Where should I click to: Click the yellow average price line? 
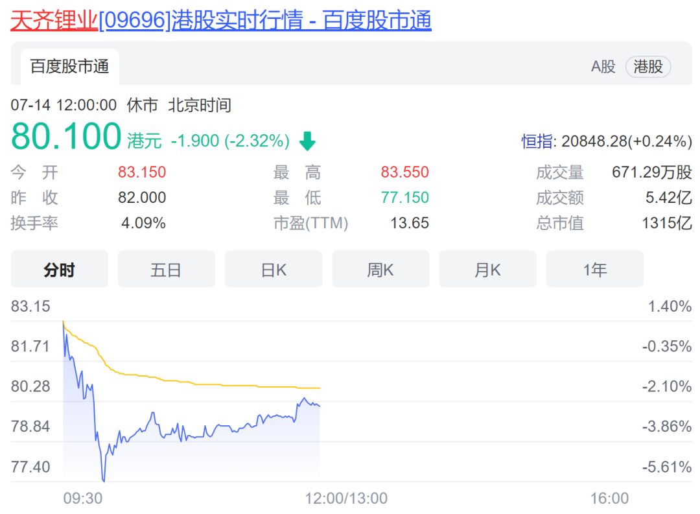pos(194,383)
